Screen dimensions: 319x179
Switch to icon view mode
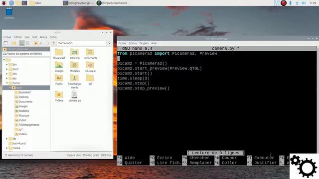point(22,43)
